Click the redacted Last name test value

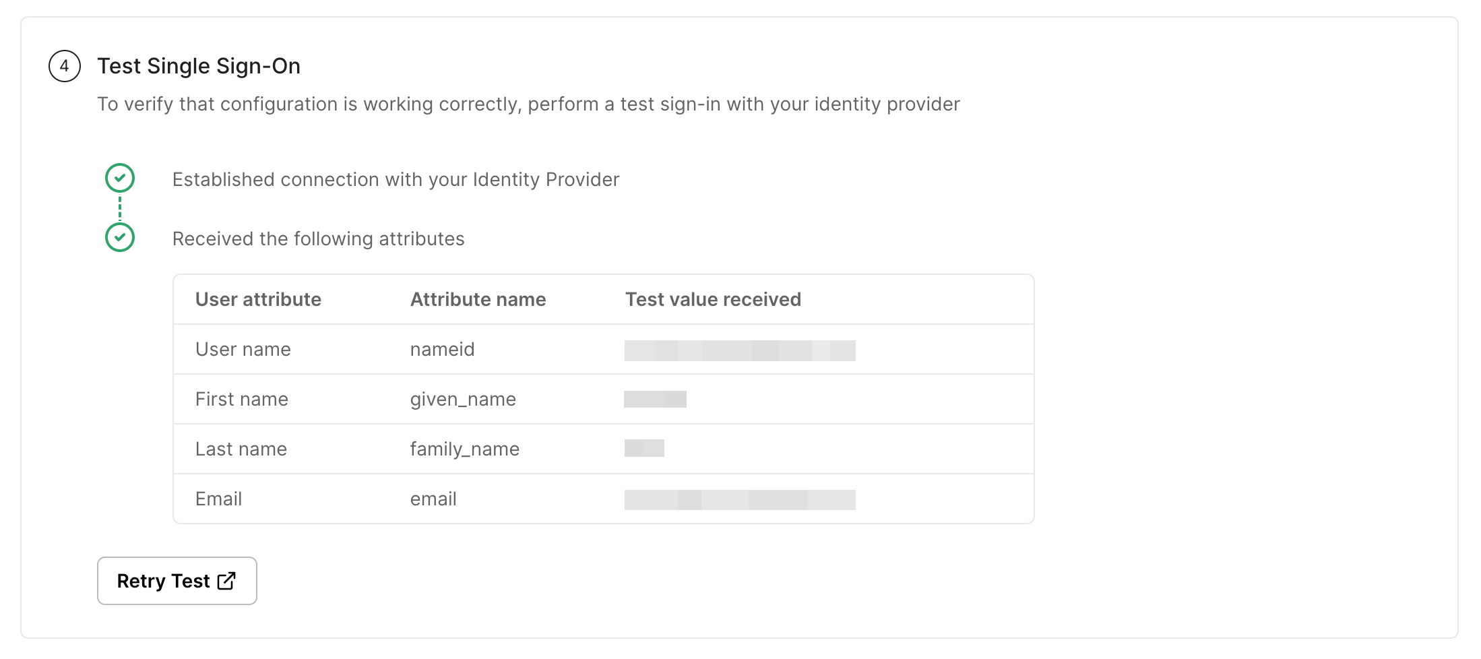[643, 449]
